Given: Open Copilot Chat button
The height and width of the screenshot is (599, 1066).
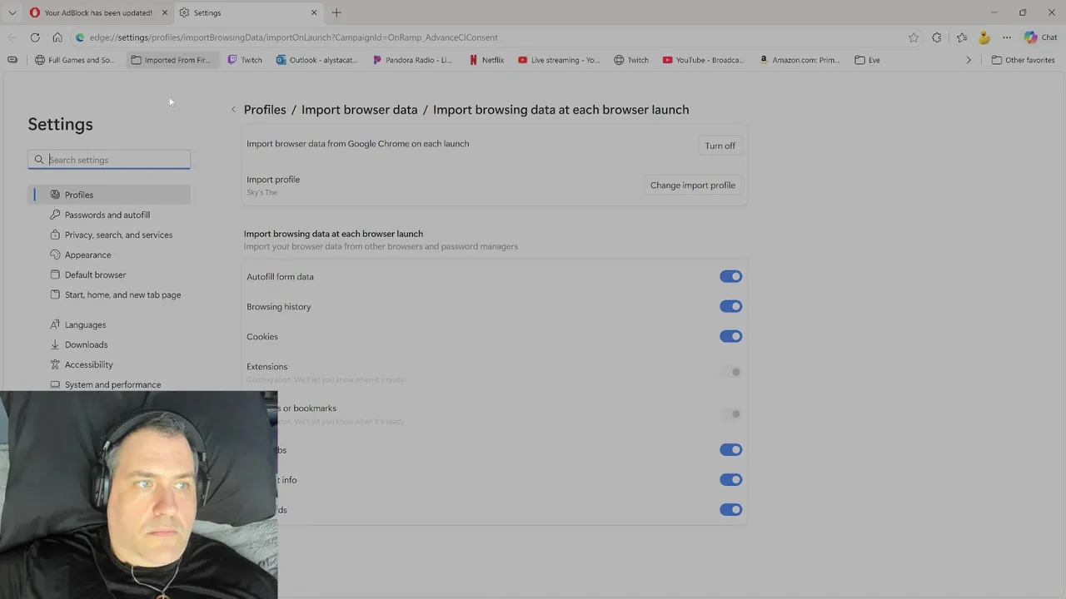Looking at the screenshot, I should (1041, 37).
